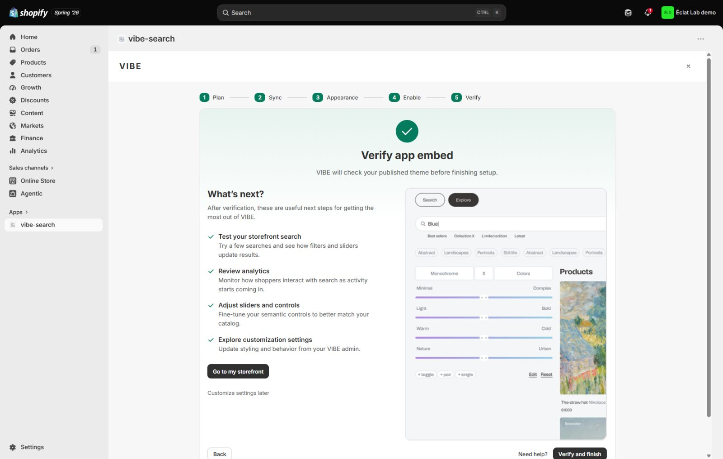This screenshot has width=723, height=459.
Task: Expand the Sales channels section
Action: point(31,168)
